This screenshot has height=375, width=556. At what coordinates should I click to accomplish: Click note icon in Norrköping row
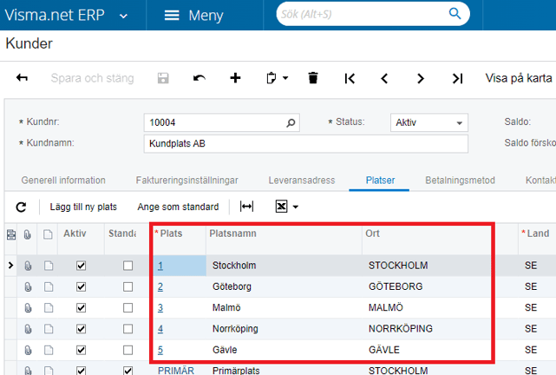49,329
